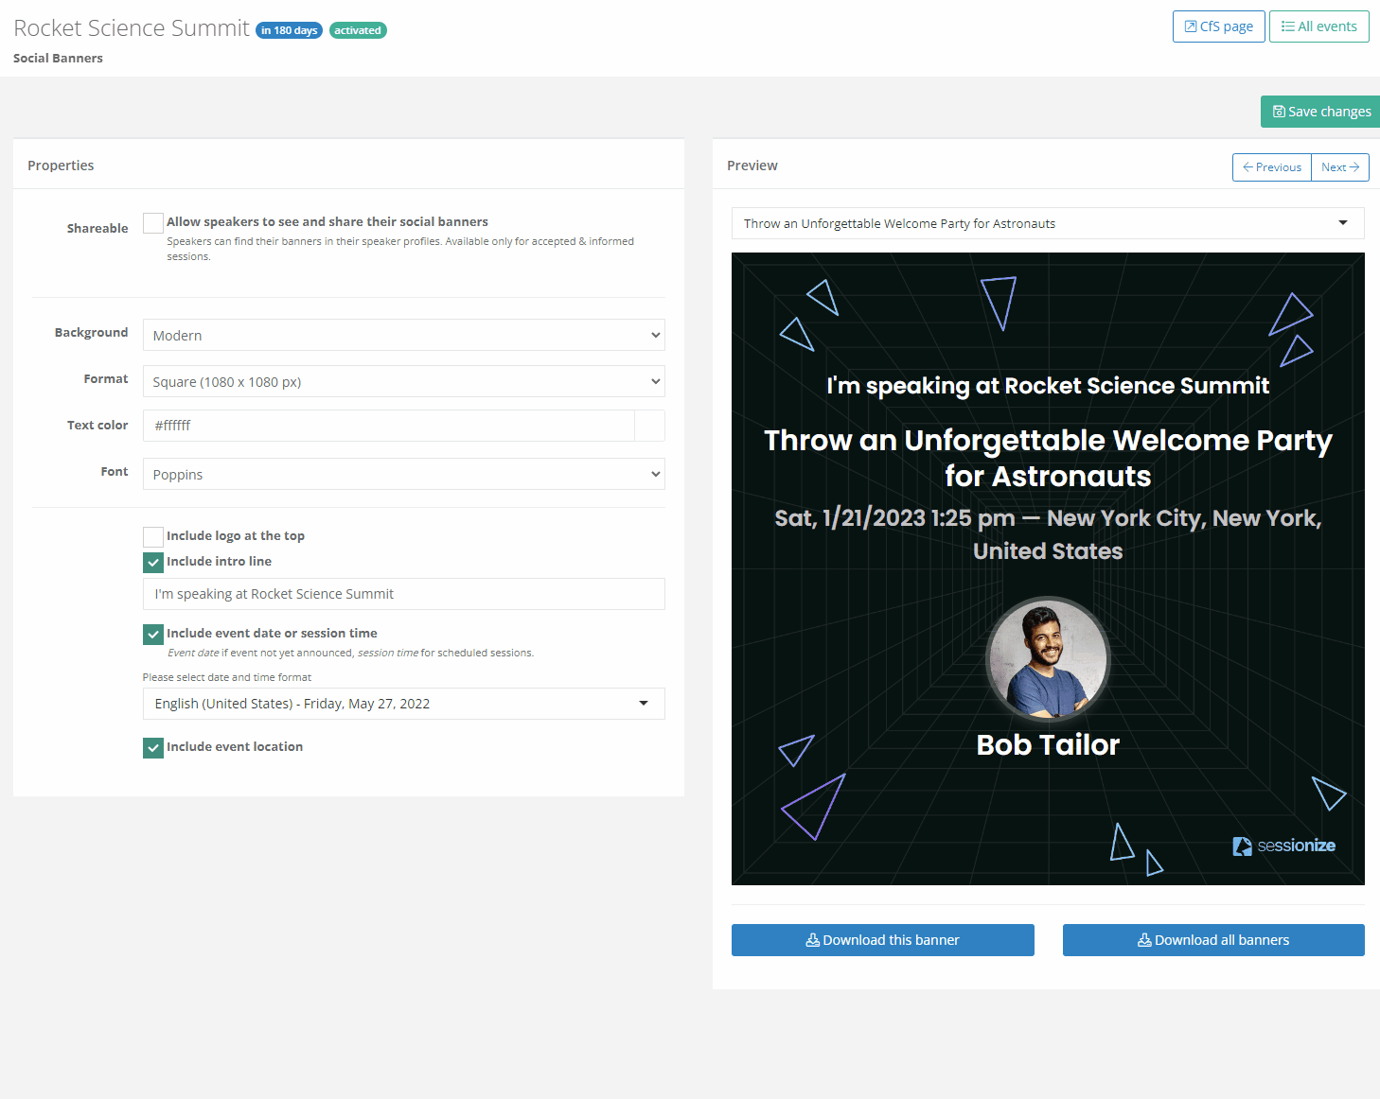1380x1099 pixels.
Task: Click the text color swatch box
Action: coord(649,426)
